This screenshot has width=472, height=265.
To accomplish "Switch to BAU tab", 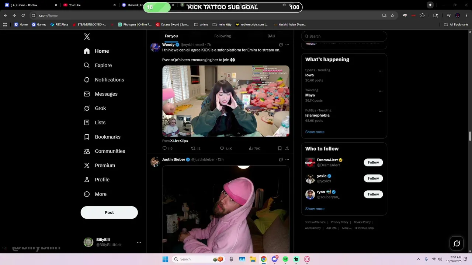I will tap(271, 36).
